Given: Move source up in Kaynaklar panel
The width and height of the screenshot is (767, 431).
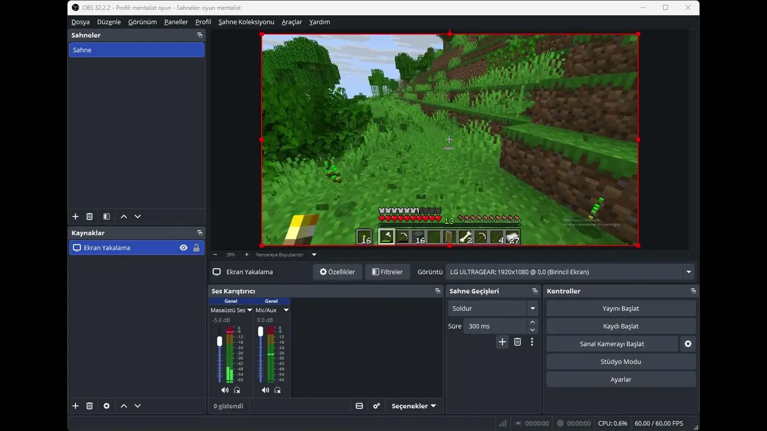Looking at the screenshot, I should pyautogui.click(x=123, y=406).
